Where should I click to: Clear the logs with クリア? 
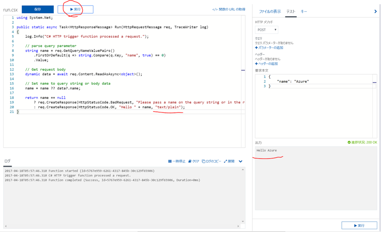coord(193,161)
